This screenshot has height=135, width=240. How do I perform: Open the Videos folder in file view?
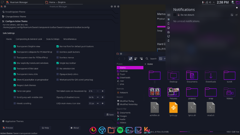click(x=229, y=92)
